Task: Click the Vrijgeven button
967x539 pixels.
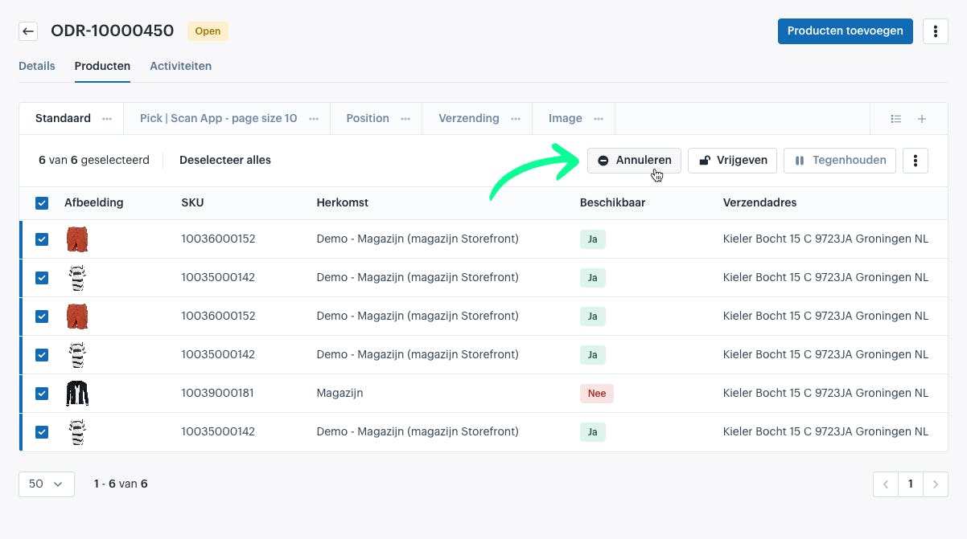Action: tap(733, 161)
